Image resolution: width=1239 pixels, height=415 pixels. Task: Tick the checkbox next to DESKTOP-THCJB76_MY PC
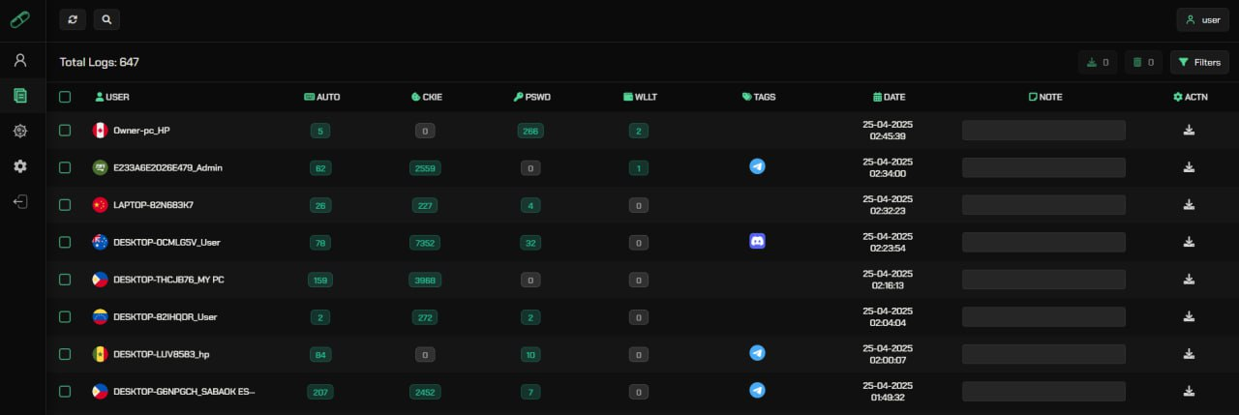[65, 280]
